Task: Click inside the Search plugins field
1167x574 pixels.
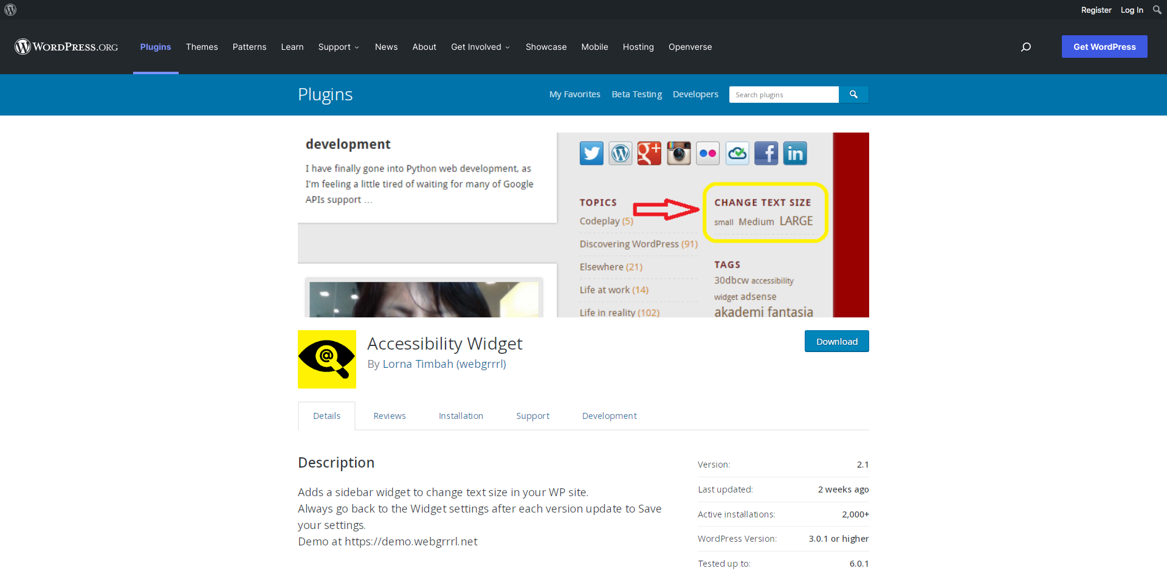Action: 784,94
